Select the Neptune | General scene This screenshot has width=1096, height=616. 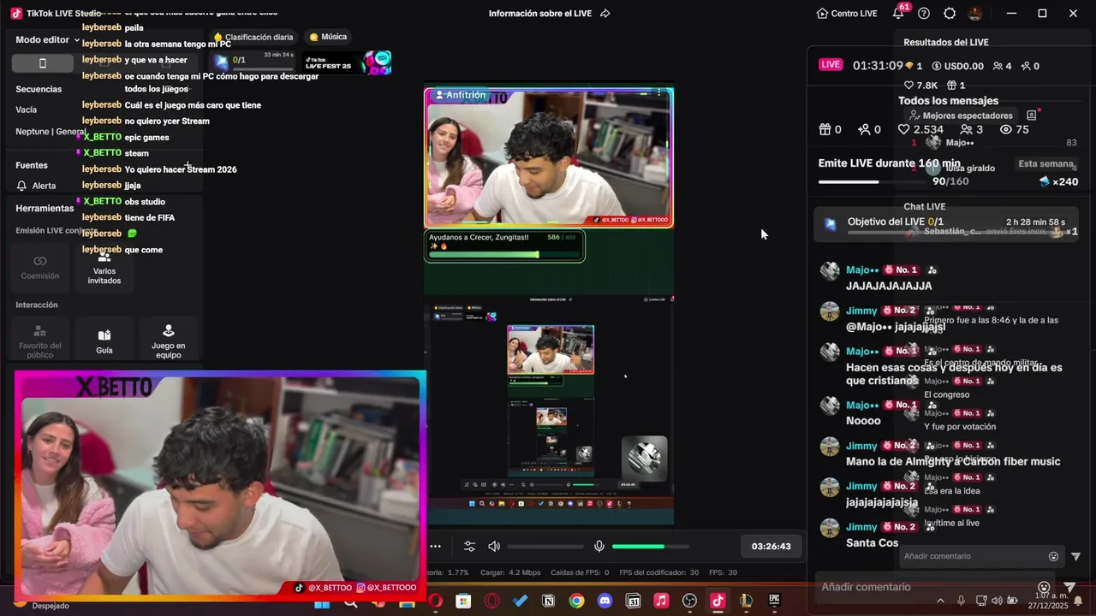click(50, 132)
